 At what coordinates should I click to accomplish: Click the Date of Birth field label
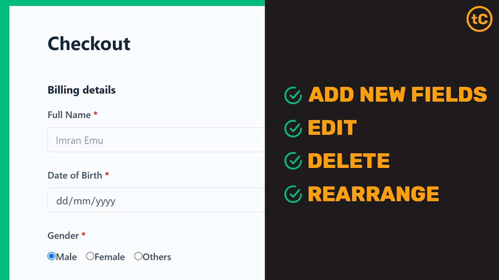[75, 175]
